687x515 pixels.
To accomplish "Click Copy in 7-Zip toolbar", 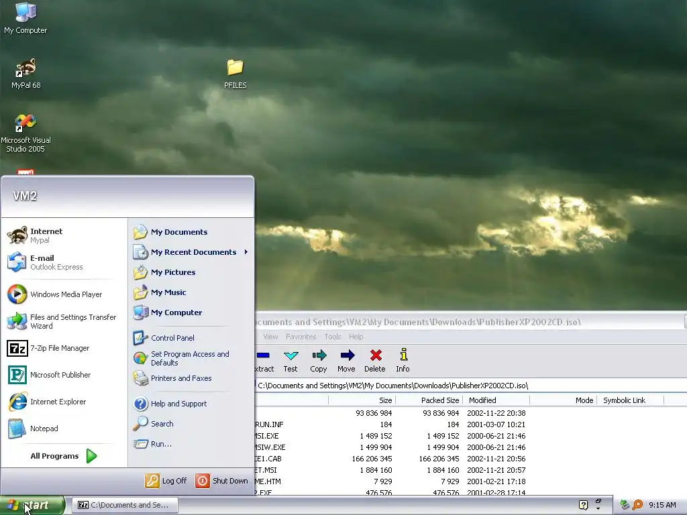I will point(319,361).
